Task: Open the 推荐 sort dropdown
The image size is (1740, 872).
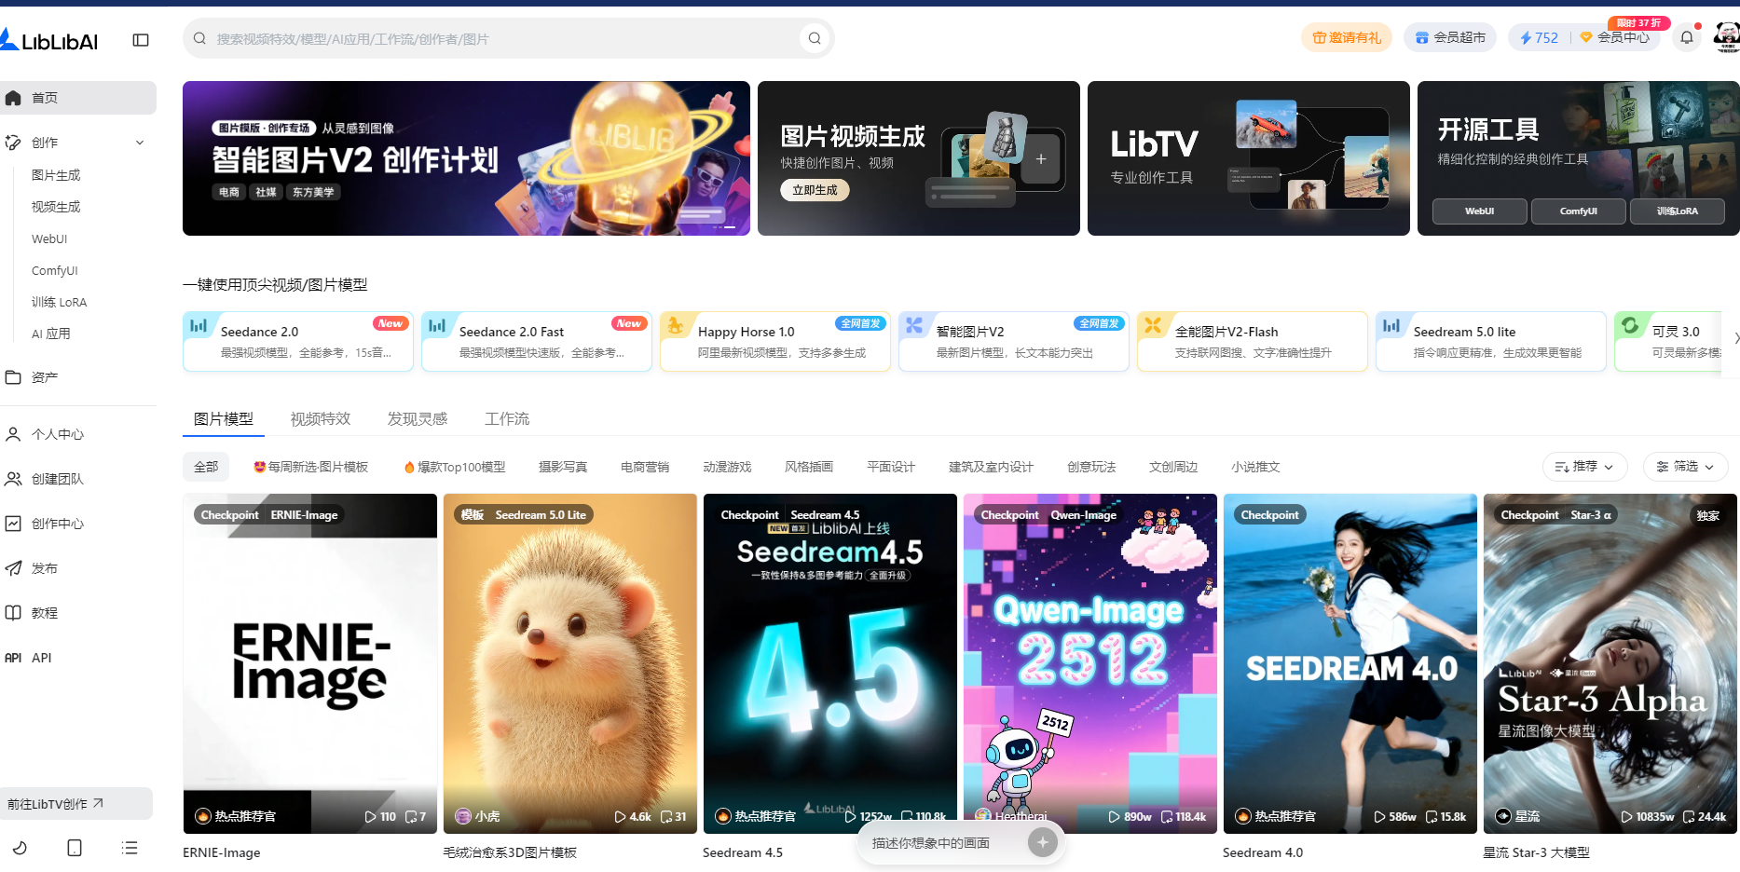Action: pyautogui.click(x=1585, y=467)
